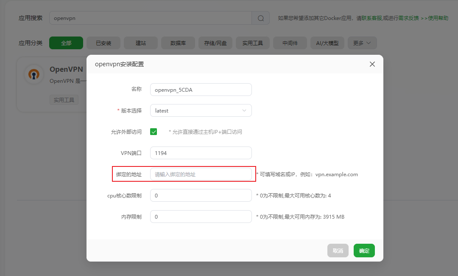Screen dimensions: 458x276
Task: Close the openvpn install config dialog
Action: tap(372, 64)
